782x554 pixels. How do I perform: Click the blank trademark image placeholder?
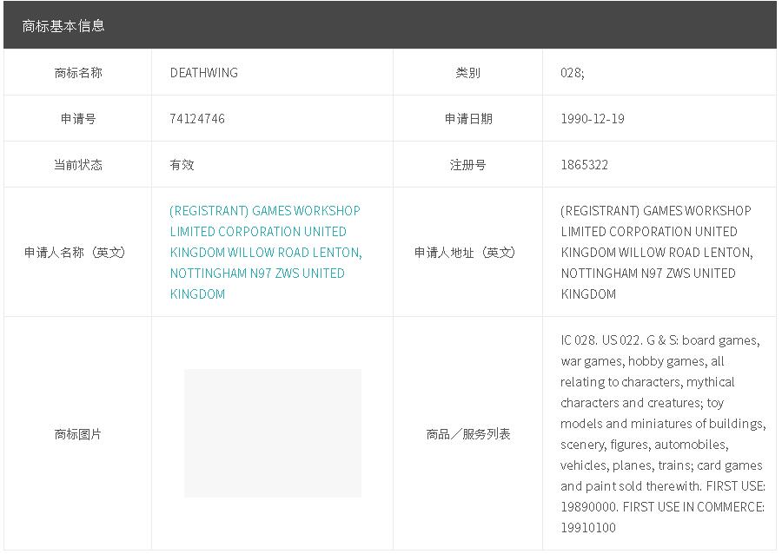272,432
